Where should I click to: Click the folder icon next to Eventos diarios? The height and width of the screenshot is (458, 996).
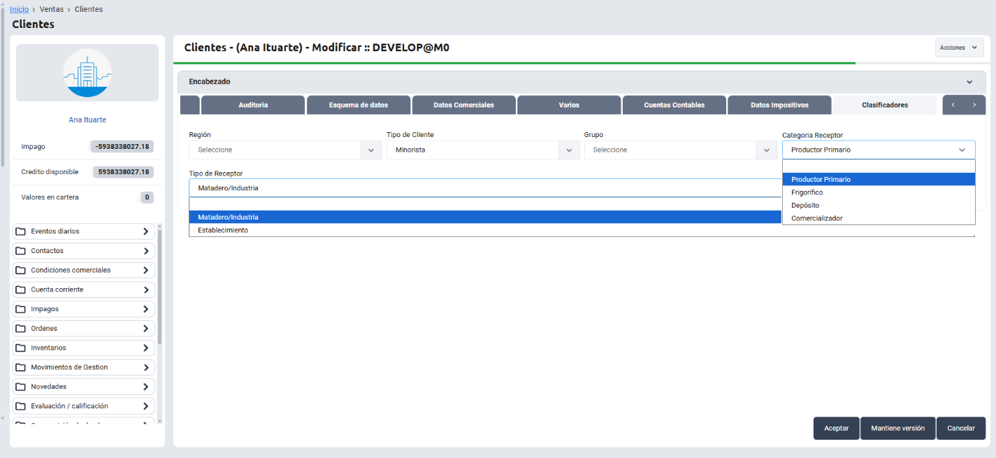coord(21,231)
